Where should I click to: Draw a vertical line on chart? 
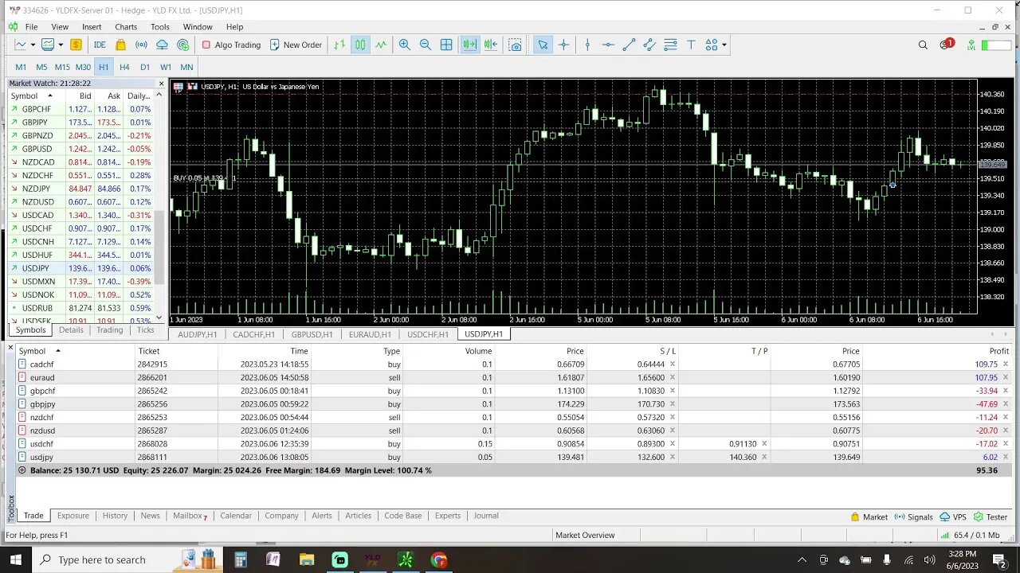pos(587,45)
